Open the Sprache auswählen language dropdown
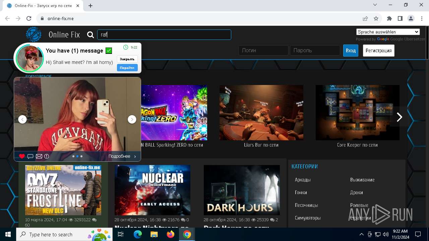The image size is (429, 241). (388, 32)
